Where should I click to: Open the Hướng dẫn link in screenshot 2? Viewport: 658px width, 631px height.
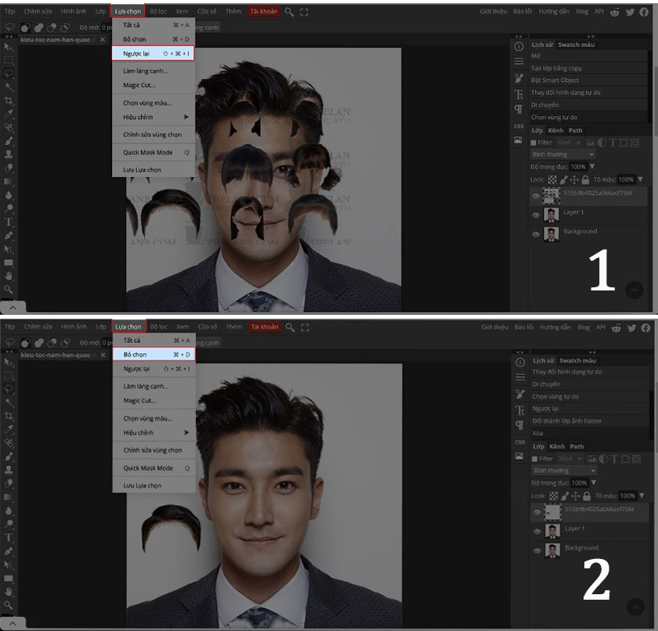pyautogui.click(x=554, y=327)
